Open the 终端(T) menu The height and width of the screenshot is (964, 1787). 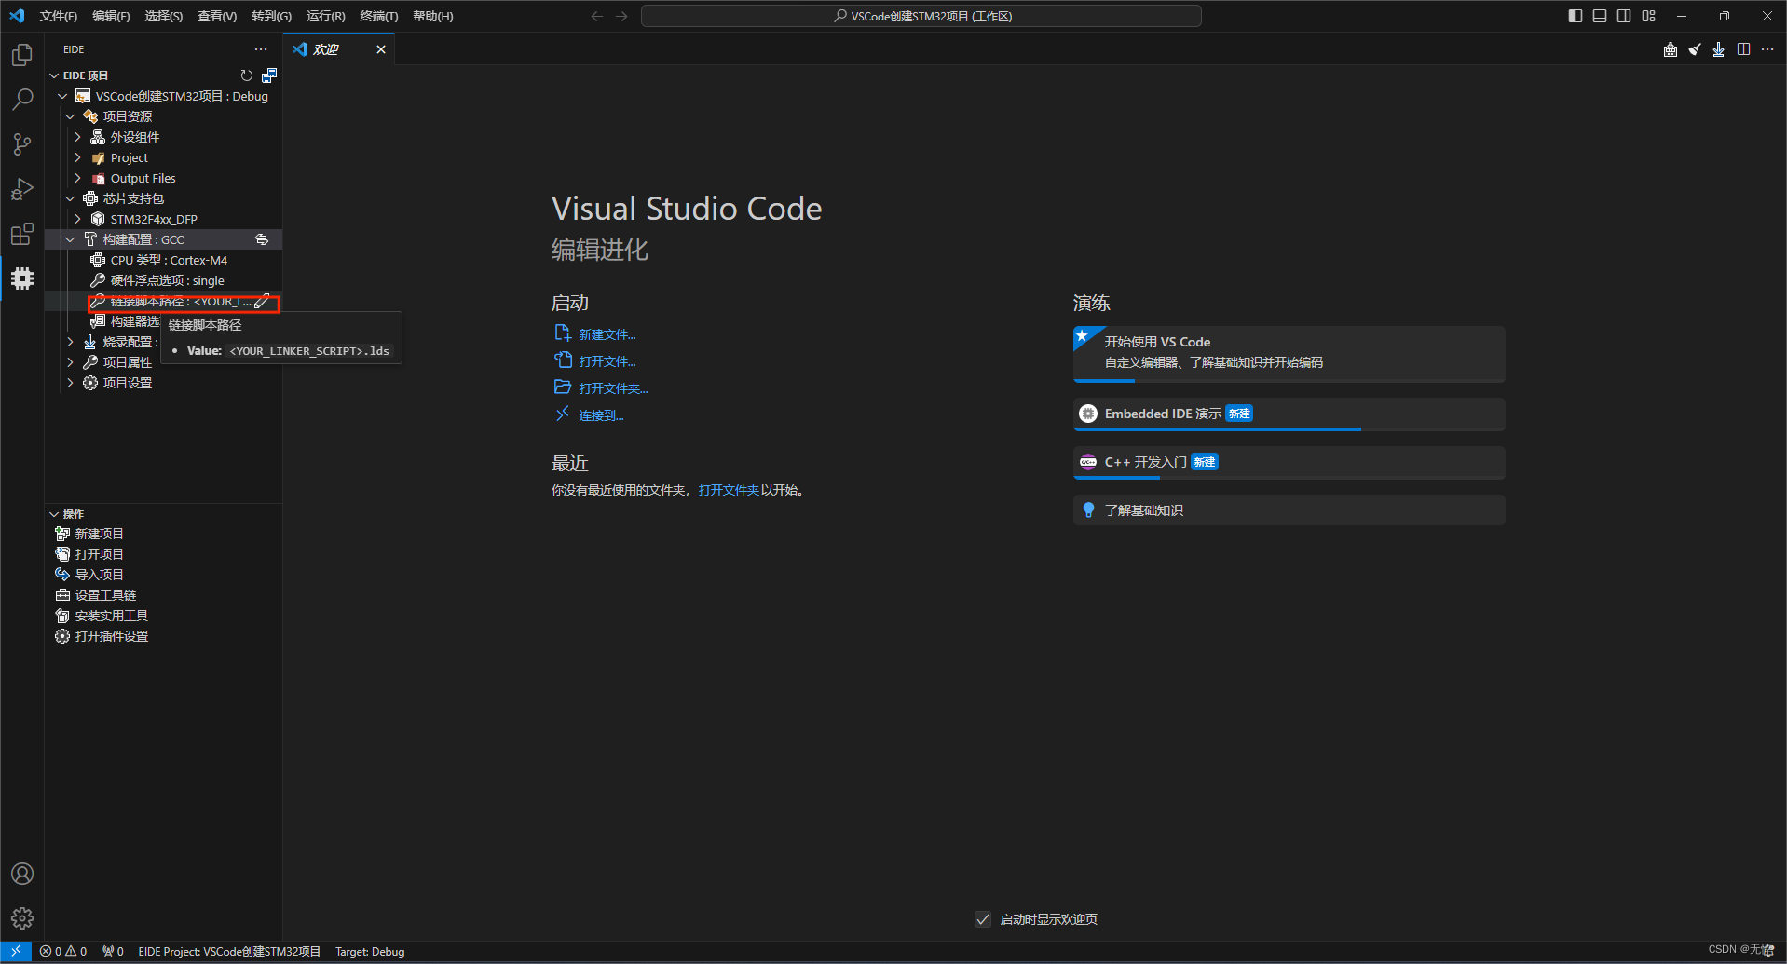[378, 16]
